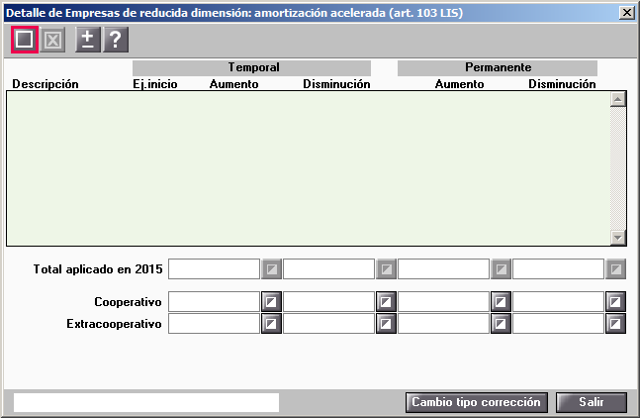Viewport: 640px width, 418px height.
Task: Click the delete record X icon
Action: pyautogui.click(x=52, y=40)
